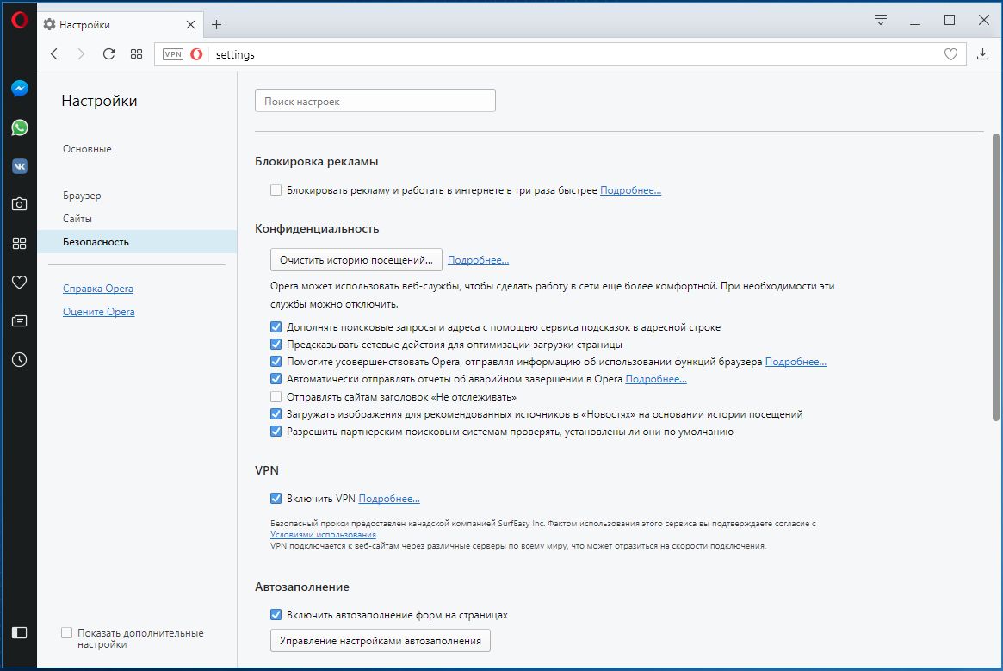
Task: Uncheck load images for News sources
Action: point(276,414)
